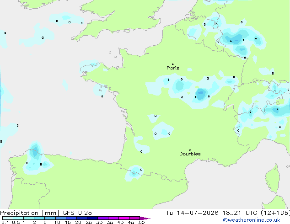Choose the dark navy 25–30 mm legend swatch
Viewport: 290px width, 224px height.
pyautogui.click(x=92, y=218)
